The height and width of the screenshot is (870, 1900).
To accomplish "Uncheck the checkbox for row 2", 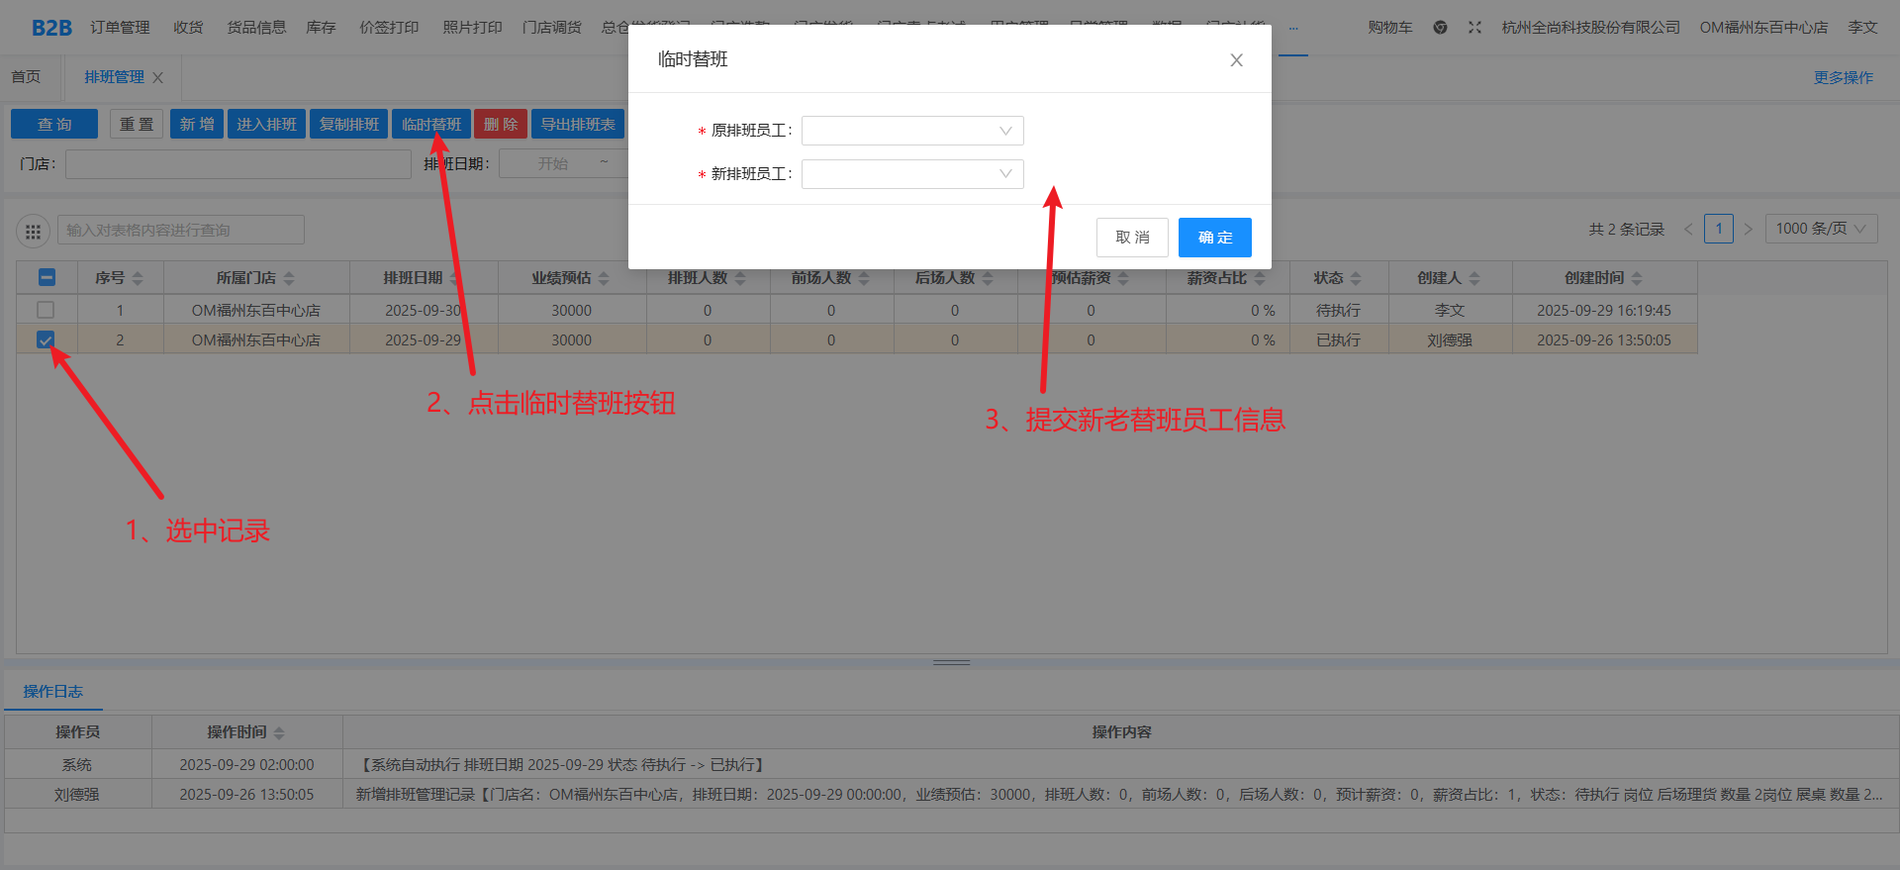I will pyautogui.click(x=46, y=339).
